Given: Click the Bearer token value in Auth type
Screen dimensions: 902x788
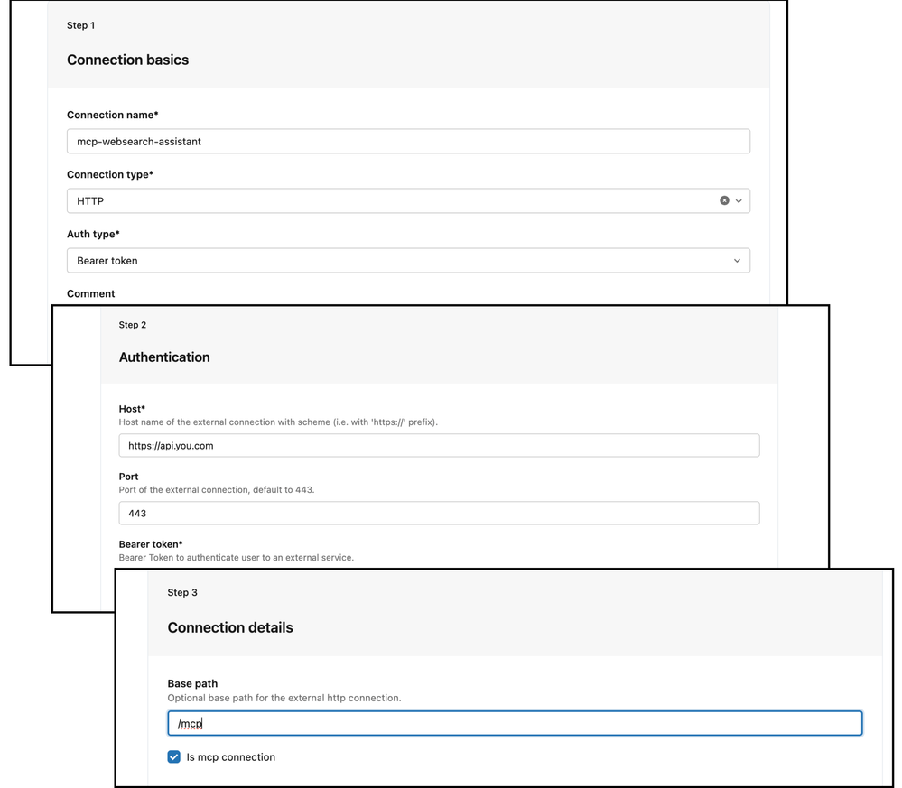Looking at the screenshot, I should pos(107,261).
